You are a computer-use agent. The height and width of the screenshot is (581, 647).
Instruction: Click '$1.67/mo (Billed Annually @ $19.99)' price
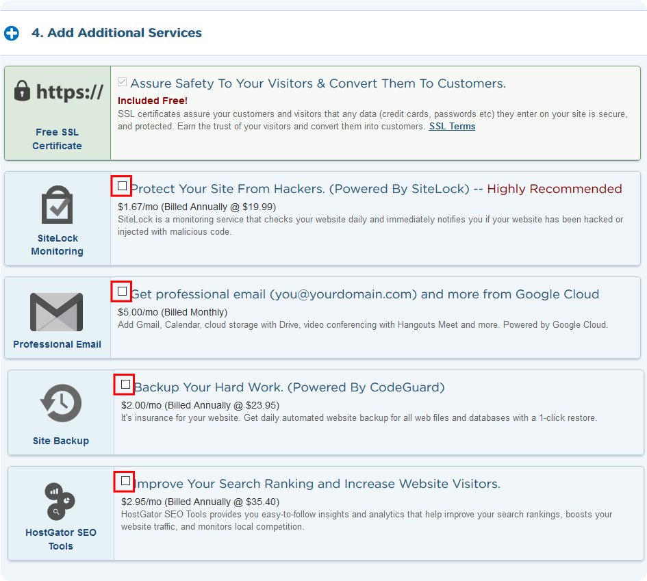coord(196,207)
